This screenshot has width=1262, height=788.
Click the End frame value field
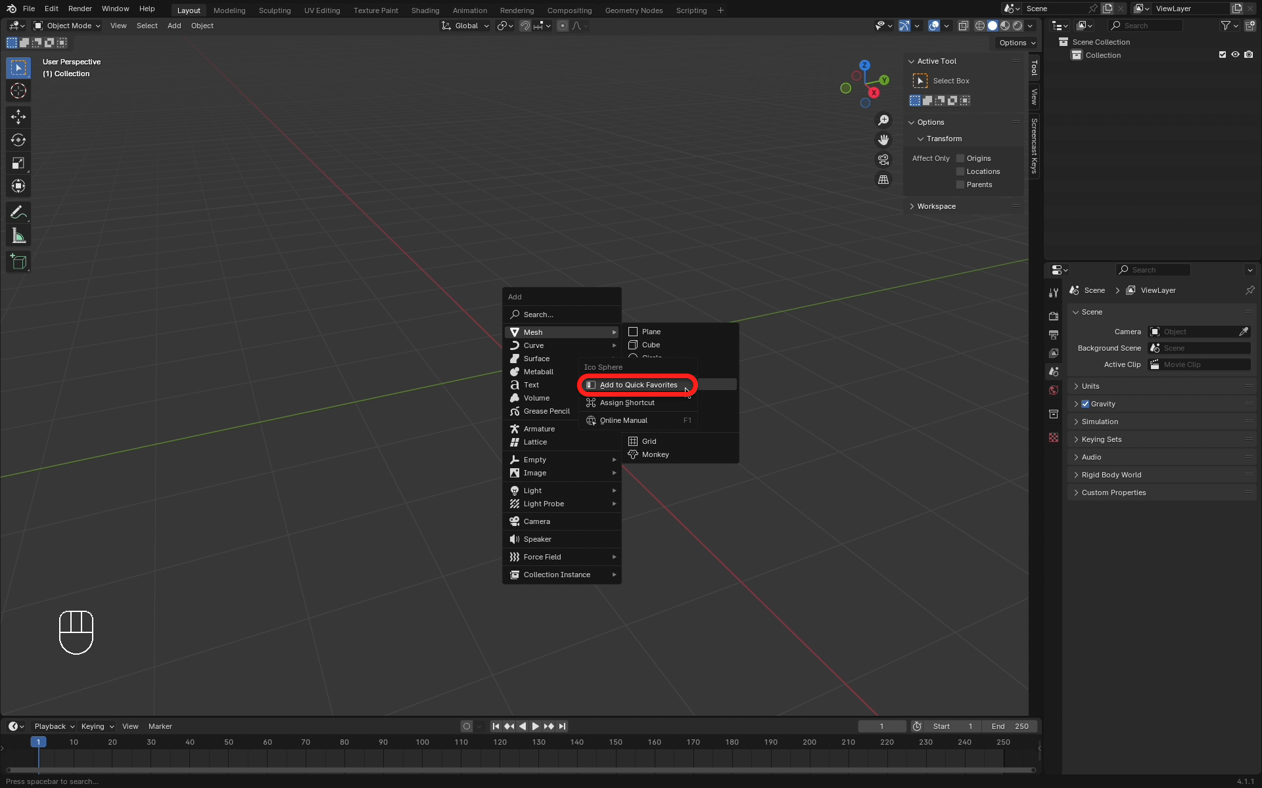point(1010,726)
